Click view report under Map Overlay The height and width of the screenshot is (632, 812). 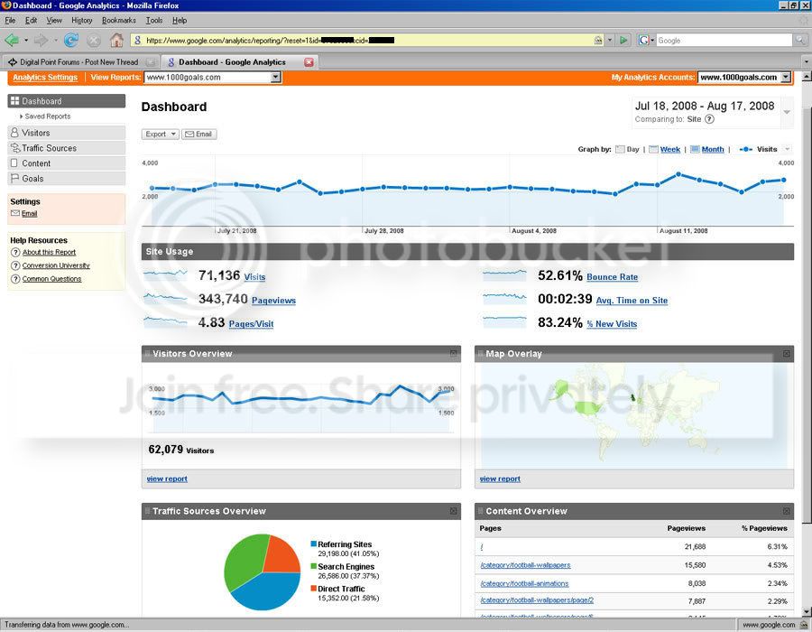click(500, 479)
